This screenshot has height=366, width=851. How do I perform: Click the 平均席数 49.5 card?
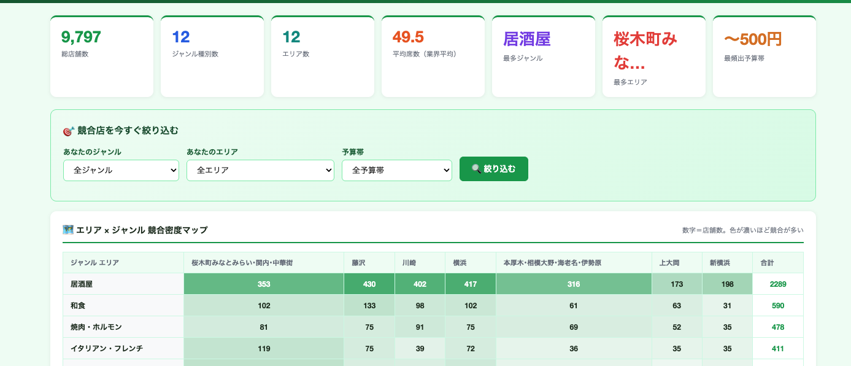tap(433, 56)
